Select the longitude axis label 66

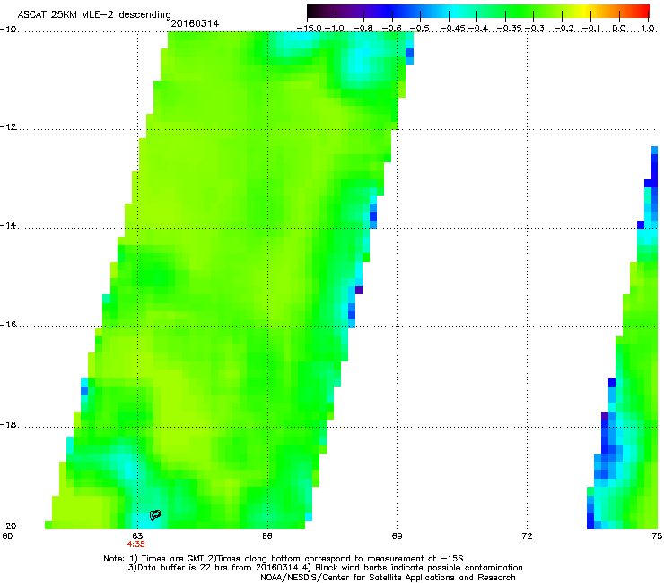pos(266,536)
